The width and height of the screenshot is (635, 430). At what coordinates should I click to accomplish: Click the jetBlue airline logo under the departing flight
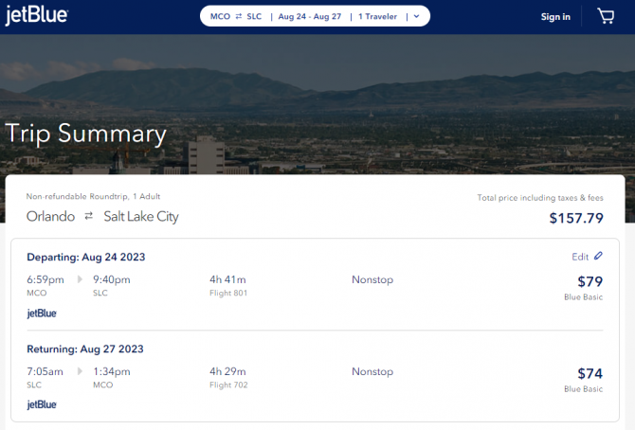click(x=42, y=314)
